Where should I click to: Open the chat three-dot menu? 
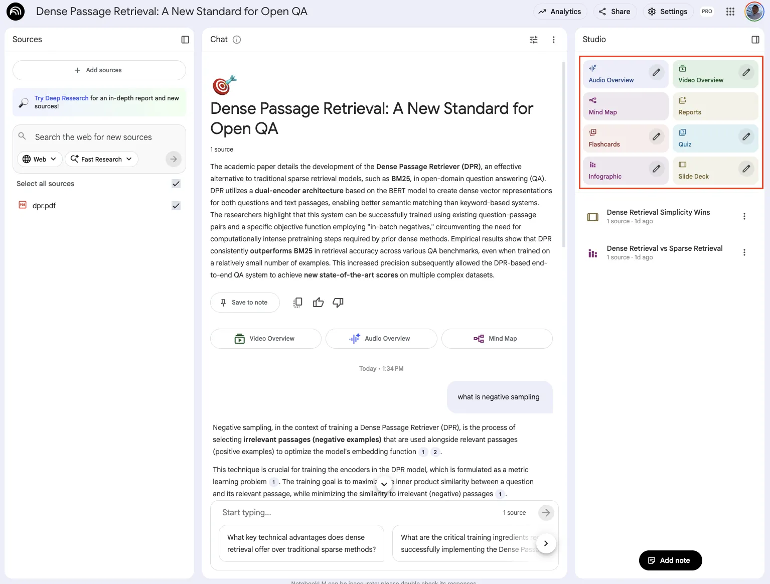coord(553,39)
